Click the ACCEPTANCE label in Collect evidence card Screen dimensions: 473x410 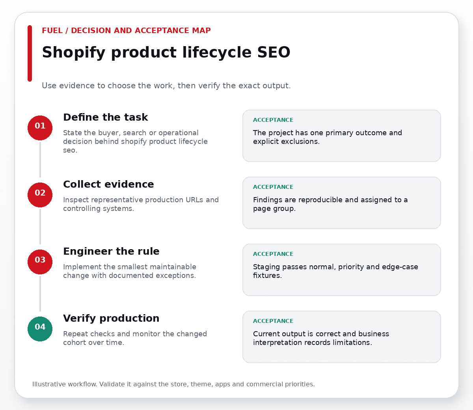click(273, 187)
